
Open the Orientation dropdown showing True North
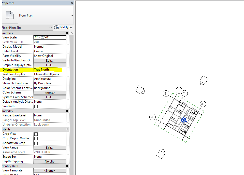[x=50, y=69]
